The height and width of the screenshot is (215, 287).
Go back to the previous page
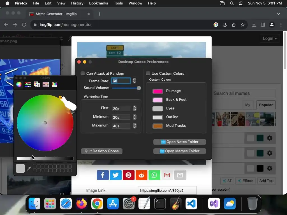(6, 25)
